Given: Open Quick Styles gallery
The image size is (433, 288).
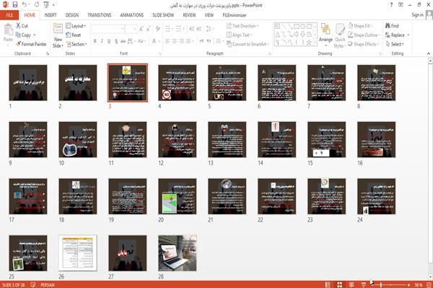Looking at the screenshot, I should click(x=340, y=36).
